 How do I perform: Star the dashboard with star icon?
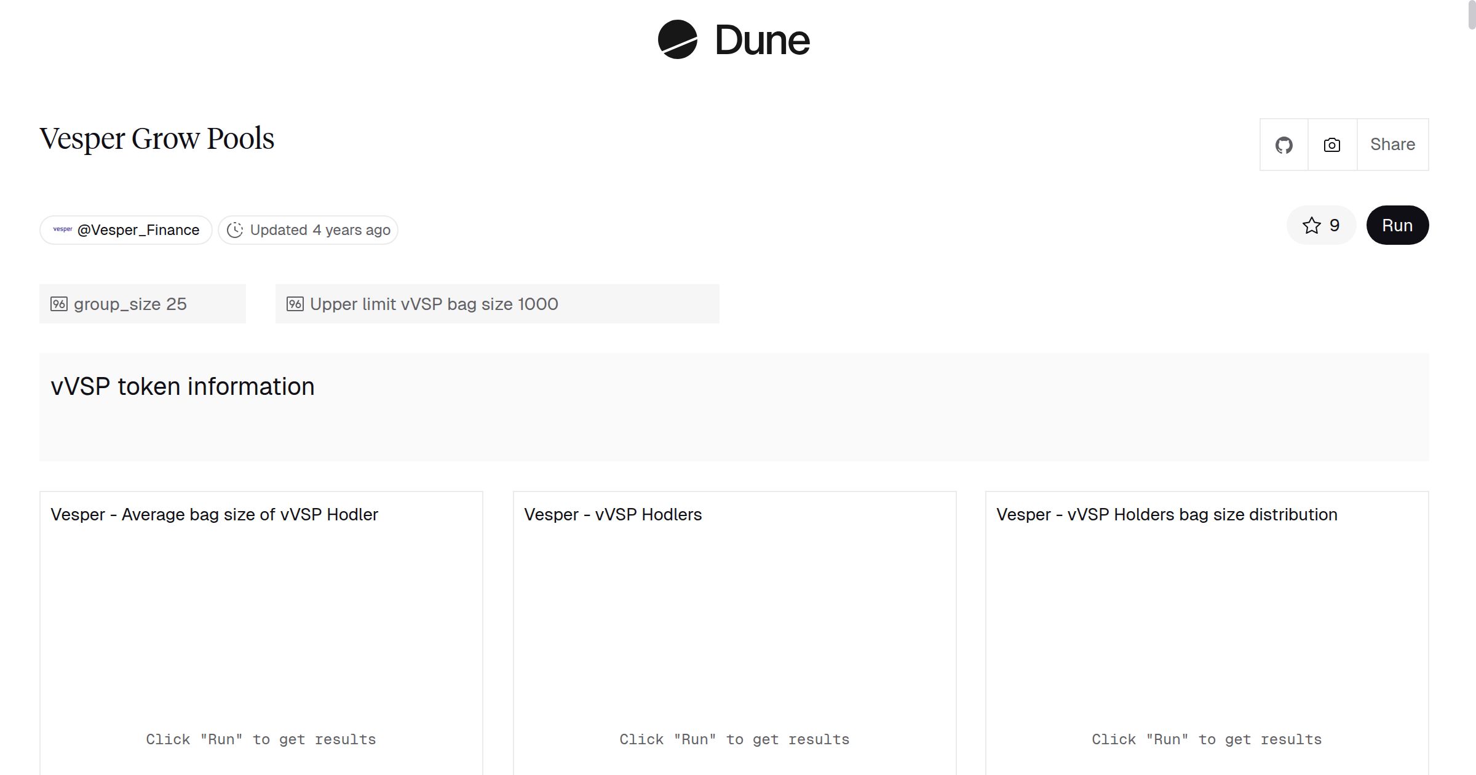pos(1312,226)
